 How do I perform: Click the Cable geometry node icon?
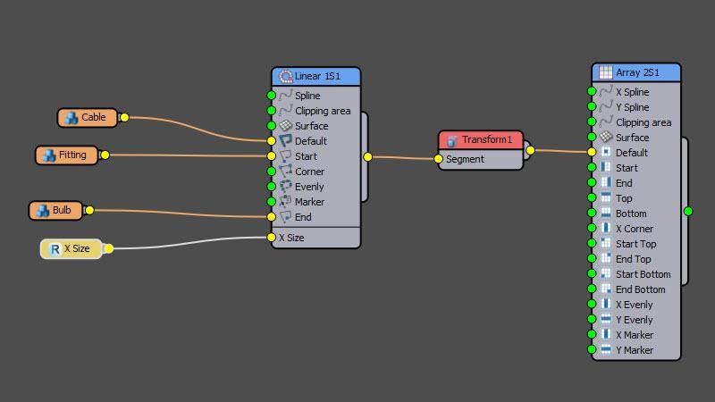pyautogui.click(x=71, y=117)
